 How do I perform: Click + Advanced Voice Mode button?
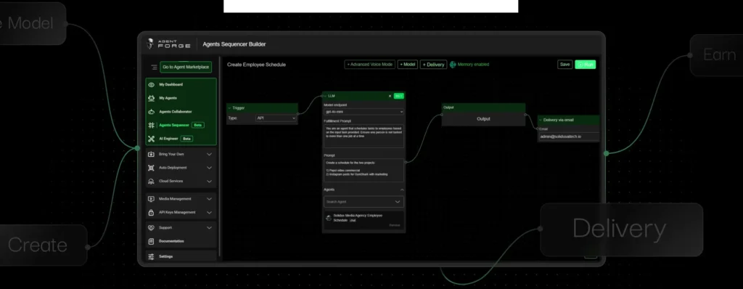369,65
